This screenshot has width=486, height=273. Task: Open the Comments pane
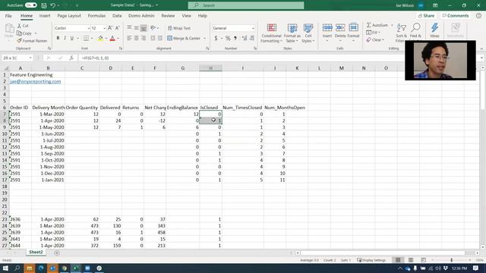tap(456, 15)
